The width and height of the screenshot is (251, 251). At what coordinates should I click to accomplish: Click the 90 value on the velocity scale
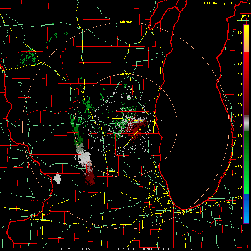[240, 33]
